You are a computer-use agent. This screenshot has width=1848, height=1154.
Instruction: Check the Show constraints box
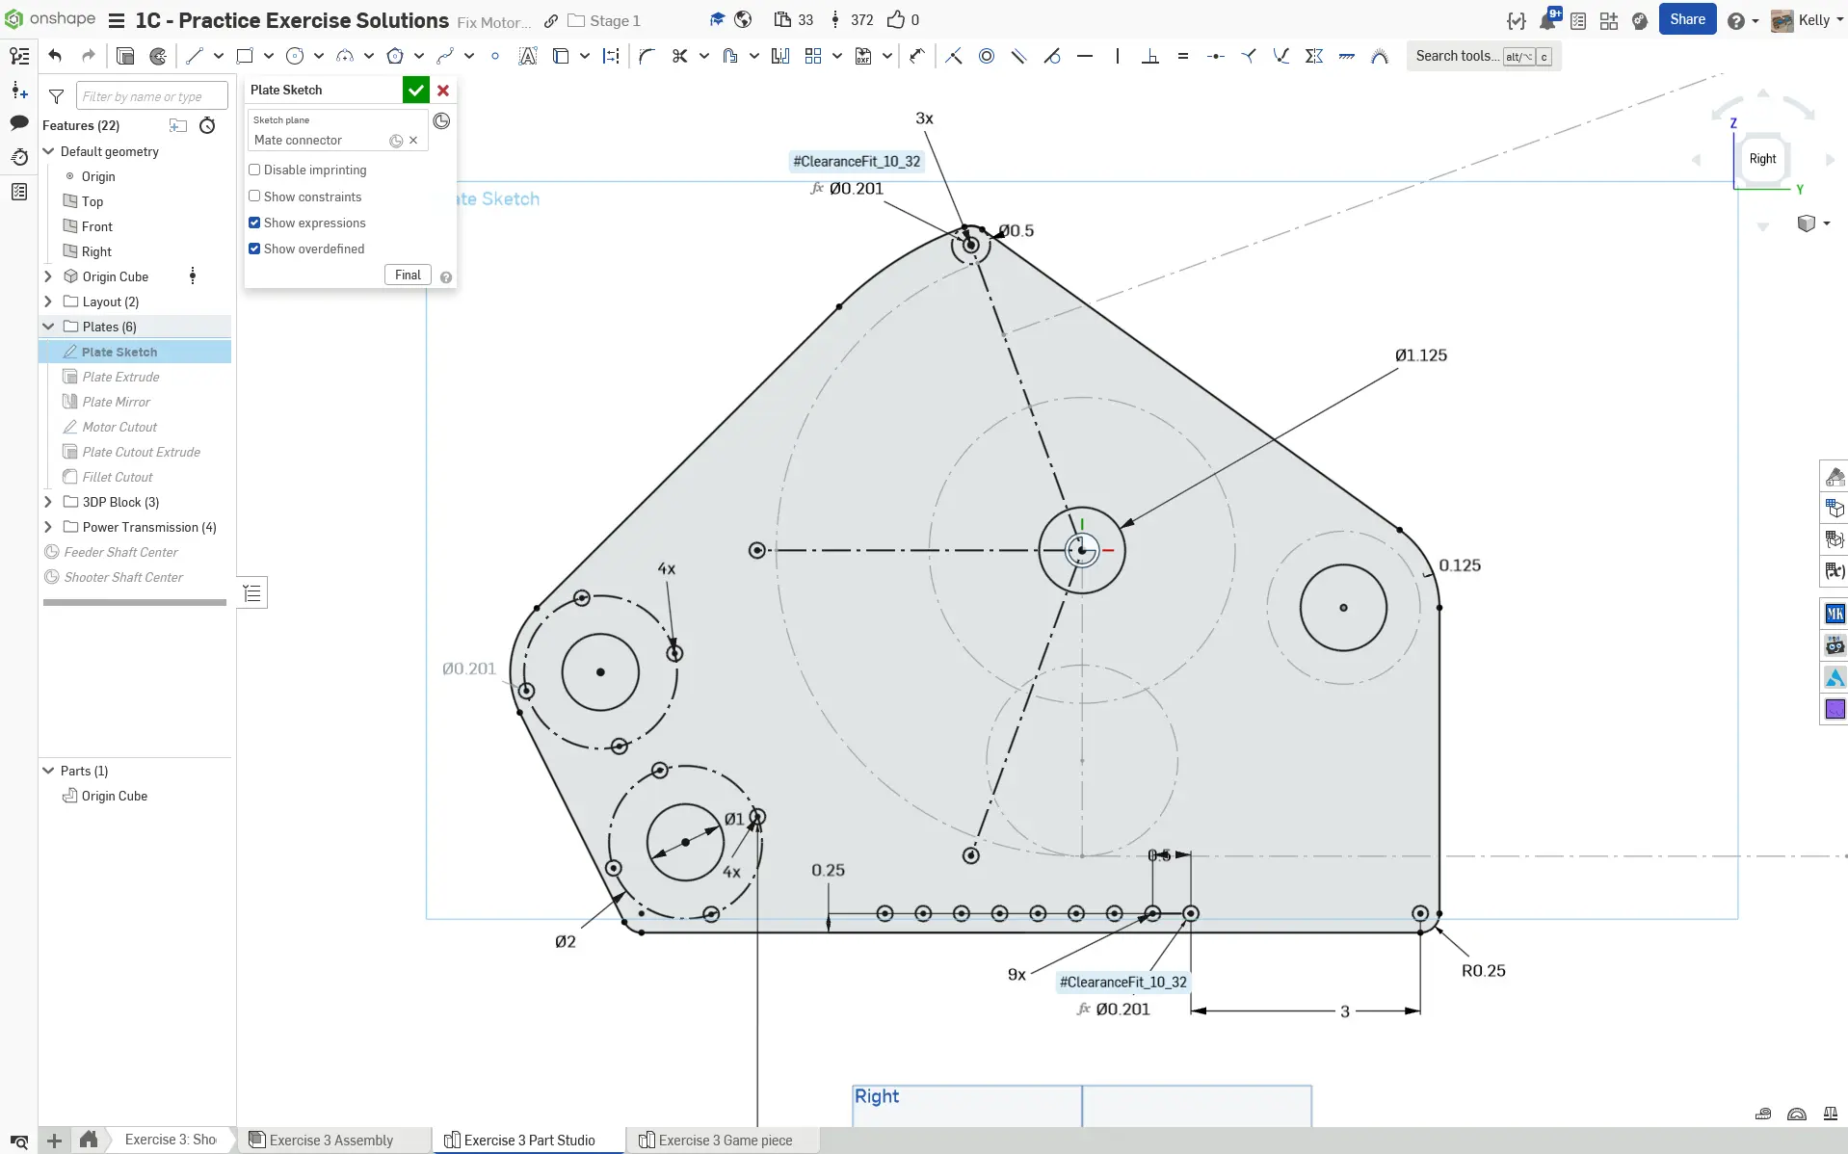[x=254, y=197]
